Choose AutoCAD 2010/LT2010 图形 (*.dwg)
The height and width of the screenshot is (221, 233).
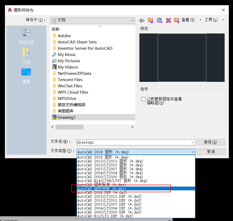pyautogui.click(x=136, y=165)
